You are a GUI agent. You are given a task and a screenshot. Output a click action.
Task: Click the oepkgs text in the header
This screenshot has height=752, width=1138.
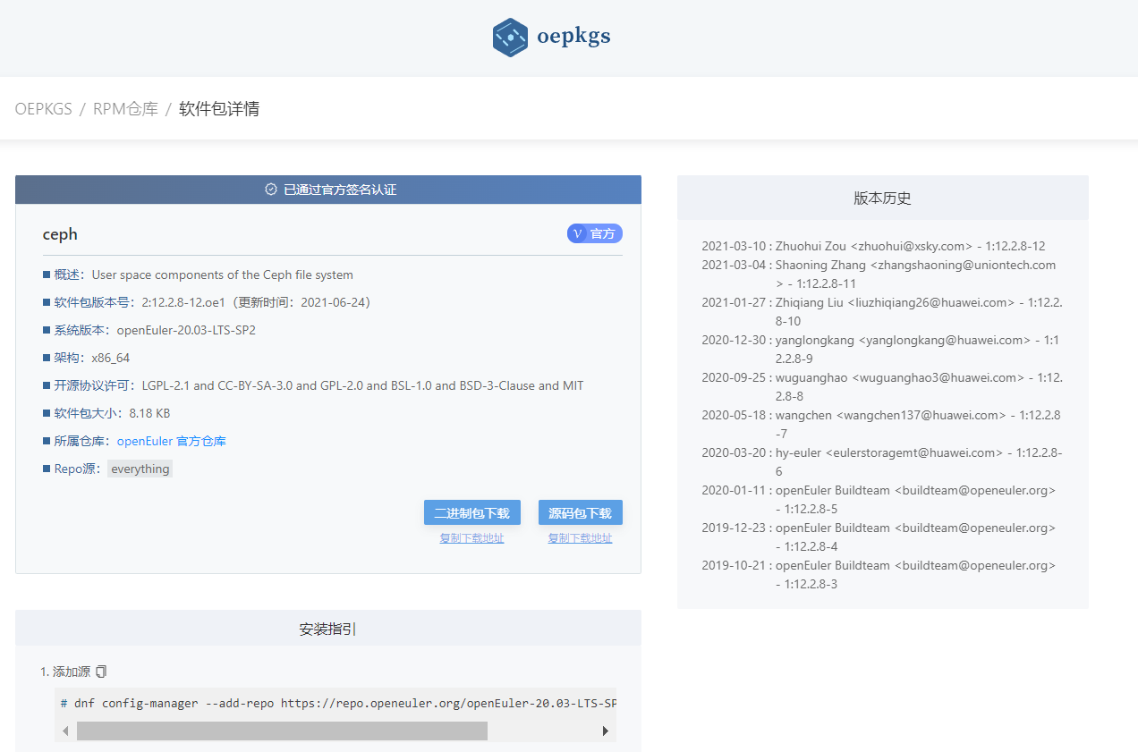[573, 38]
